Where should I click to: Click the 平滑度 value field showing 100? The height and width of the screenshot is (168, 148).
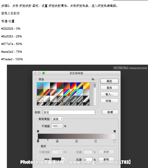click(55, 126)
